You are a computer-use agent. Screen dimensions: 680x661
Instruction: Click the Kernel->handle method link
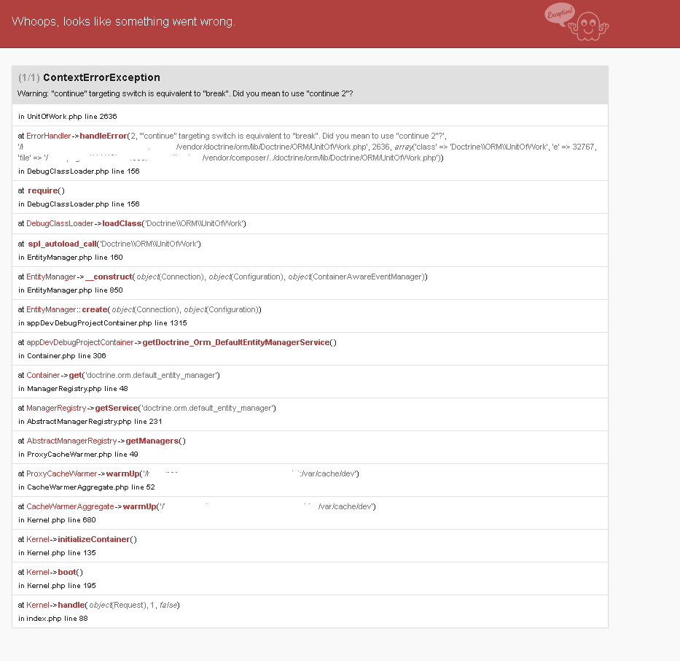point(70,604)
